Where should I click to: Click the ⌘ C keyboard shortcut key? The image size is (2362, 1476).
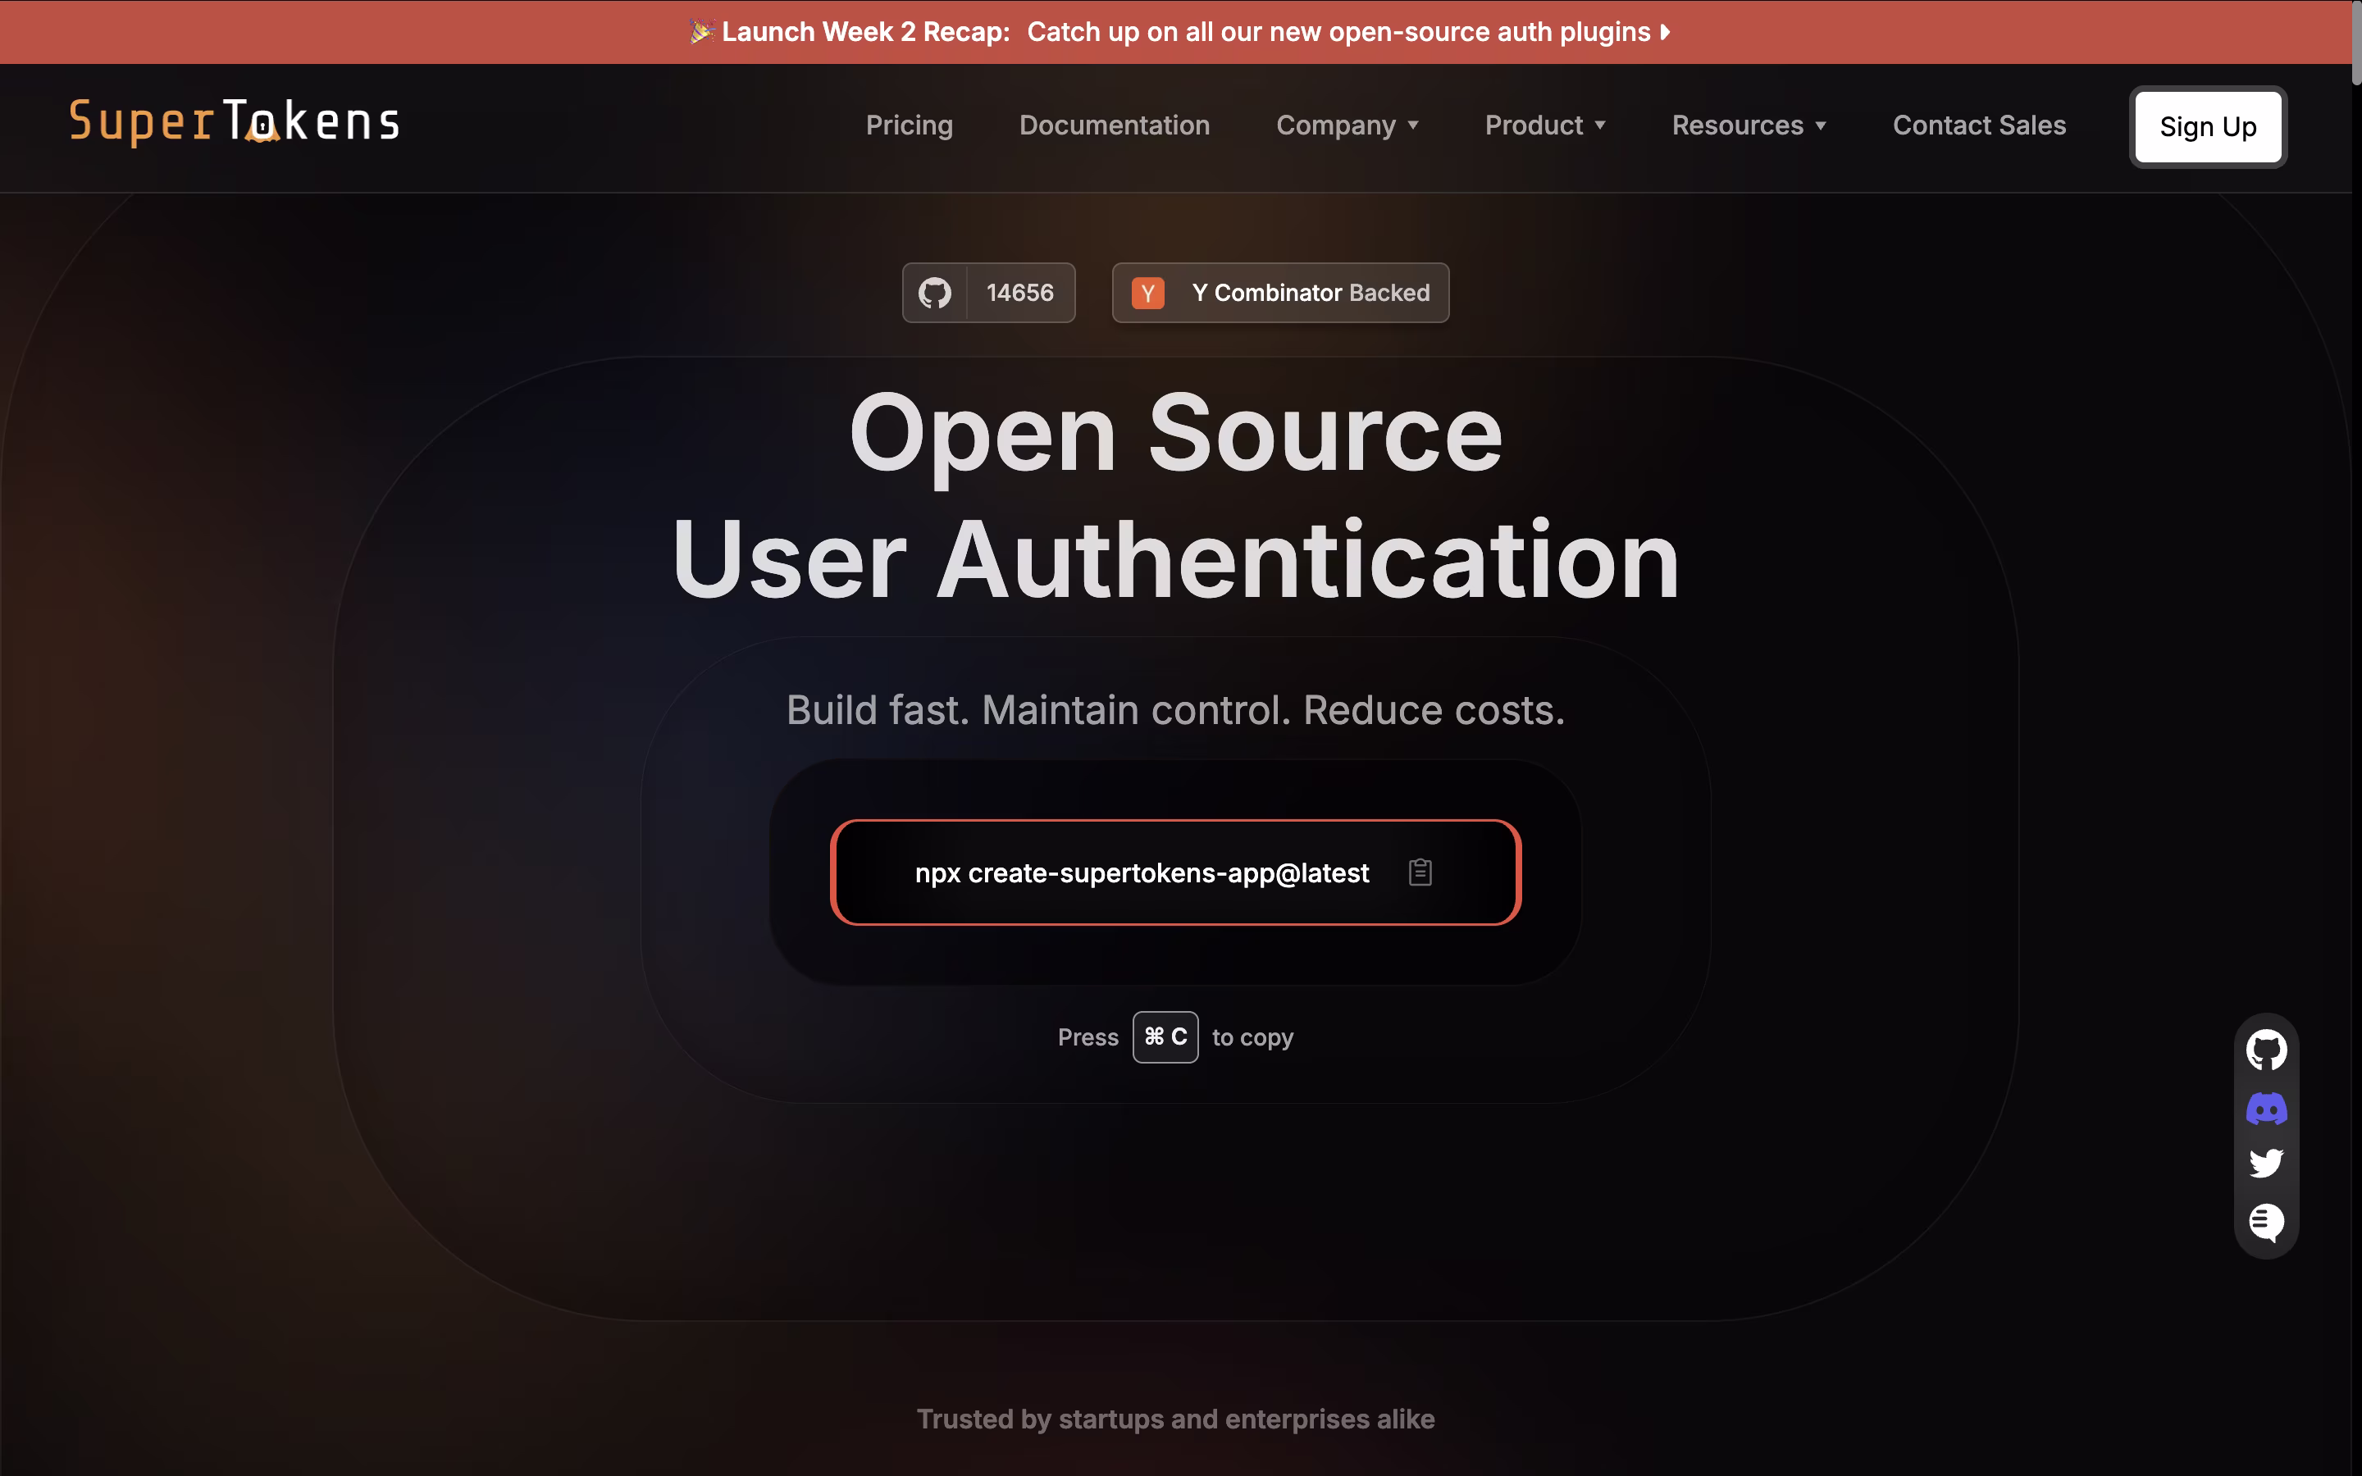[x=1165, y=1036]
